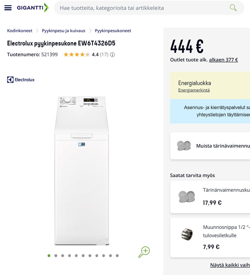Click the washing machine product image
The width and height of the screenshot is (250, 275).
[x=82, y=171]
